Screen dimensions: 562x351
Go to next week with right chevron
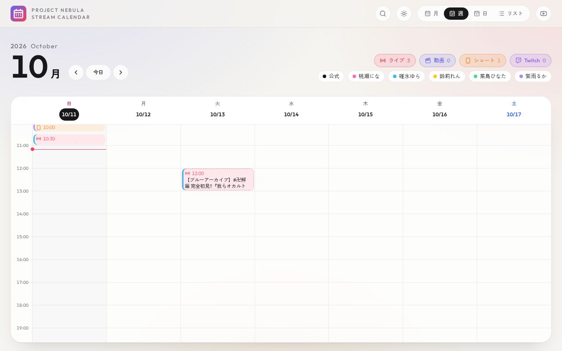(x=121, y=72)
